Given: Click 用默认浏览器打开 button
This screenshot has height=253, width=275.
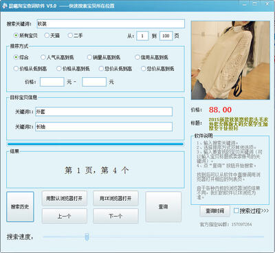Looking at the screenshot, I should [65, 198].
